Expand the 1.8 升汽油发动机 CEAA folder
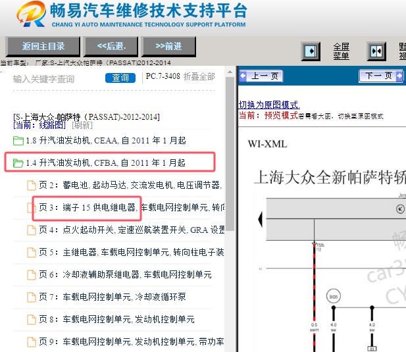 tap(106, 141)
